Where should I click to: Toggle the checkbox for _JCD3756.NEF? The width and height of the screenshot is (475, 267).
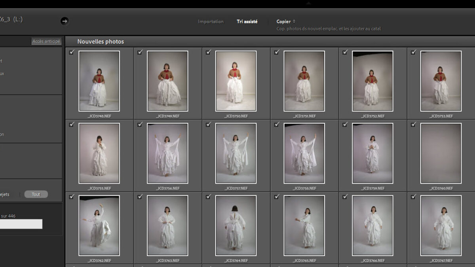pyautogui.click(x=140, y=125)
